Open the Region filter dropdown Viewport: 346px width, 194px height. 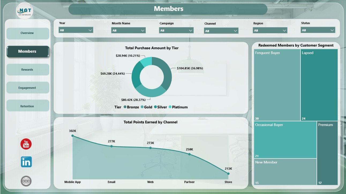click(270, 30)
